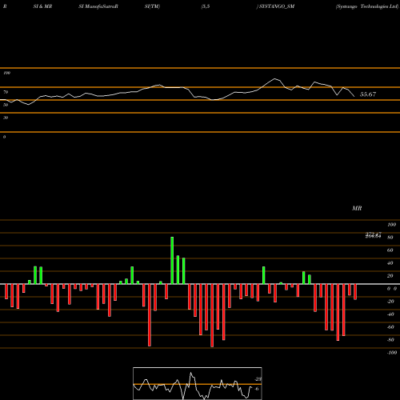
Task: Click the 55.67 RSI value label
Action: pyautogui.click(x=368, y=94)
